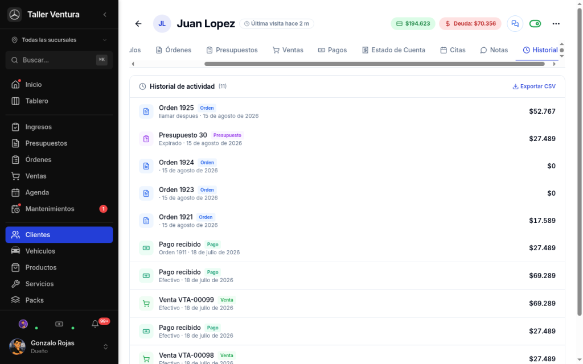Screen dimensions: 583x364
Task: Open the Productos section
Action: coord(59,267)
